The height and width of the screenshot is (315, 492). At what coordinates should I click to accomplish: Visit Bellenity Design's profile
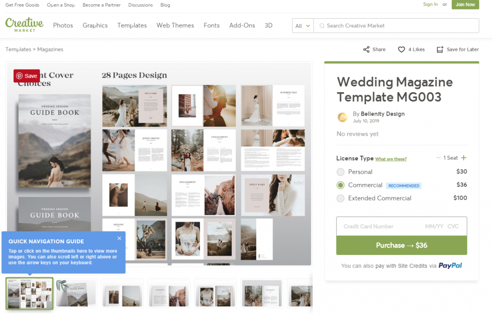tap(382, 114)
